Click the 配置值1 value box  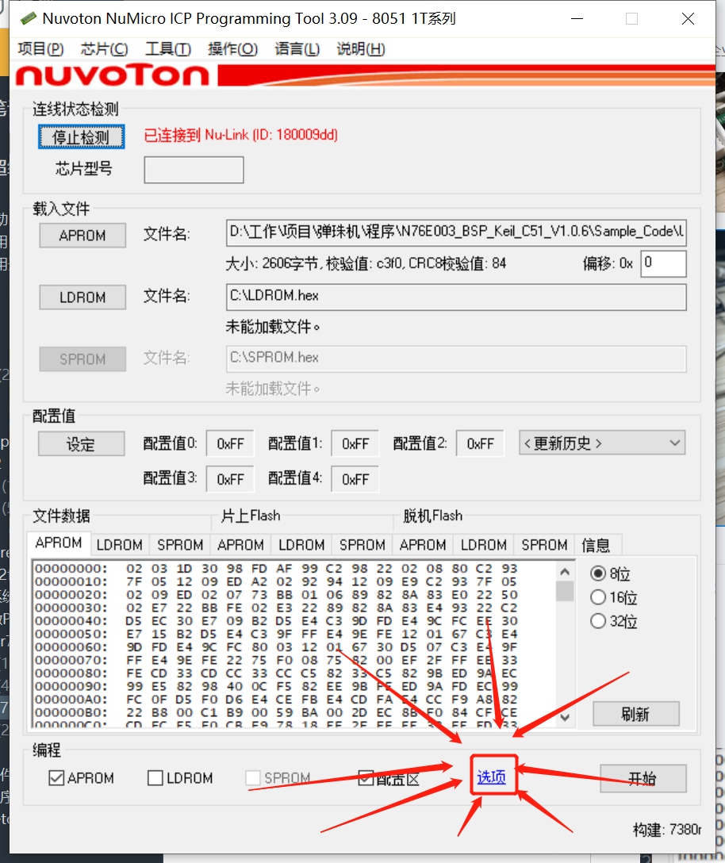click(355, 443)
